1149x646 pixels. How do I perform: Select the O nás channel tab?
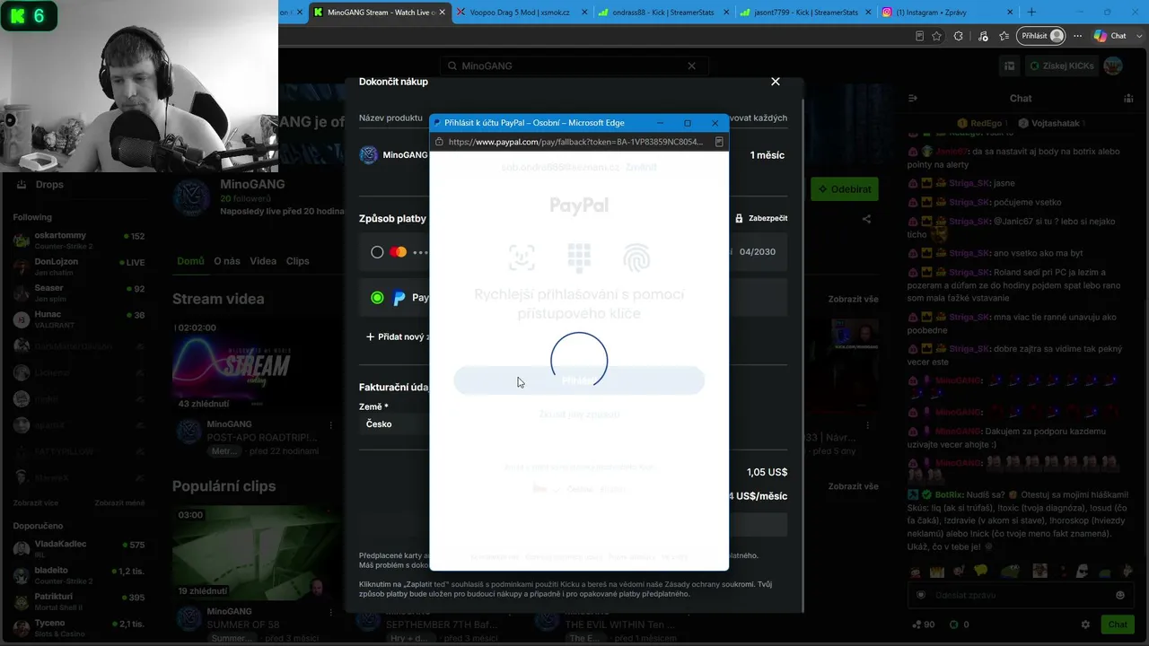point(227,261)
